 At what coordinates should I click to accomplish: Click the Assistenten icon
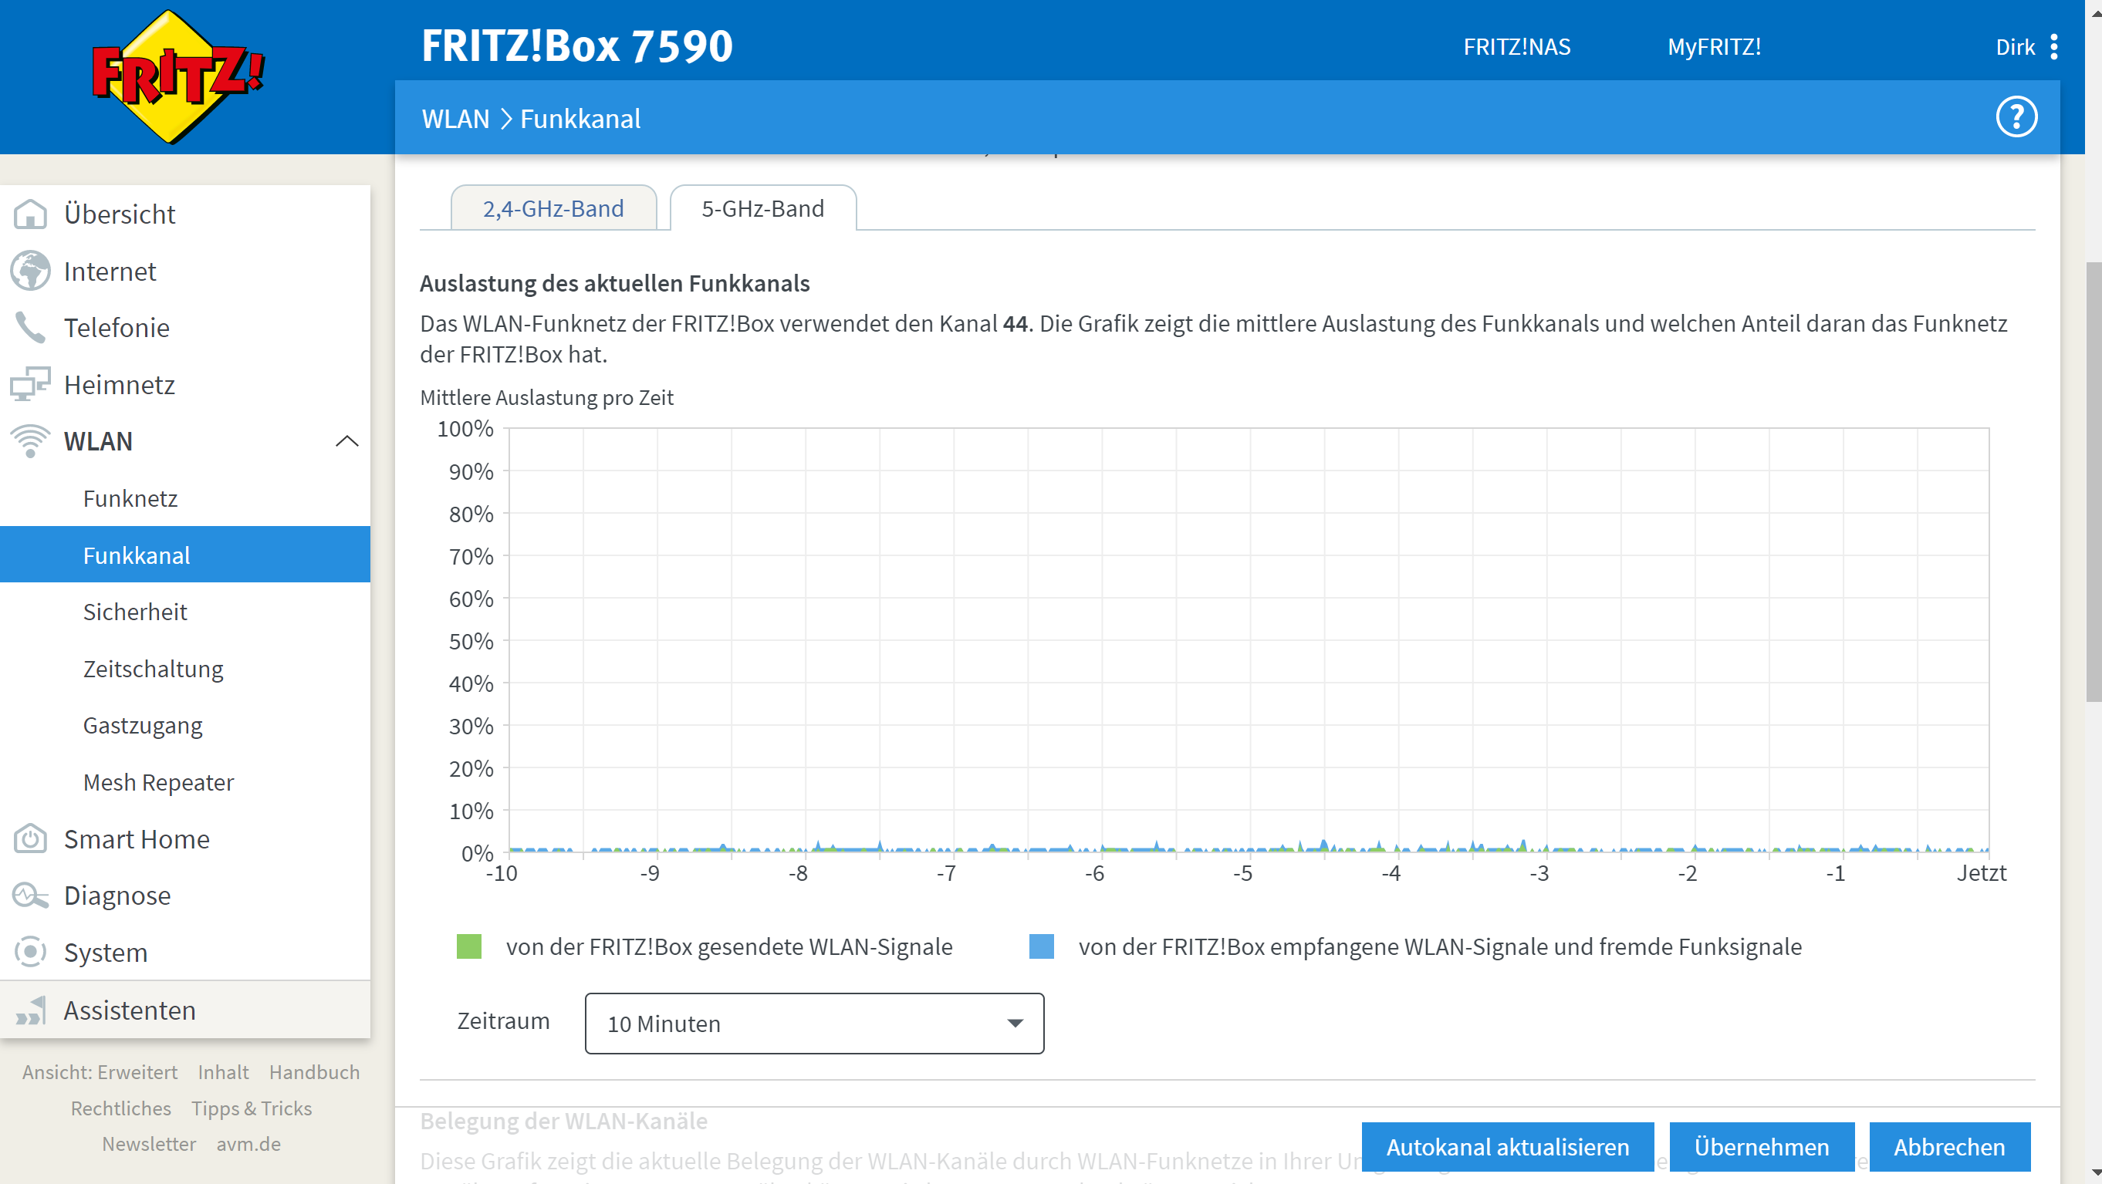tap(30, 1010)
